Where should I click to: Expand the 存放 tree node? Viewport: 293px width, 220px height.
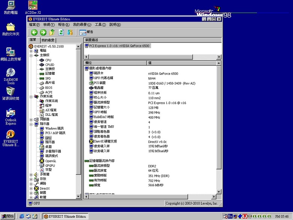(x=31, y=179)
